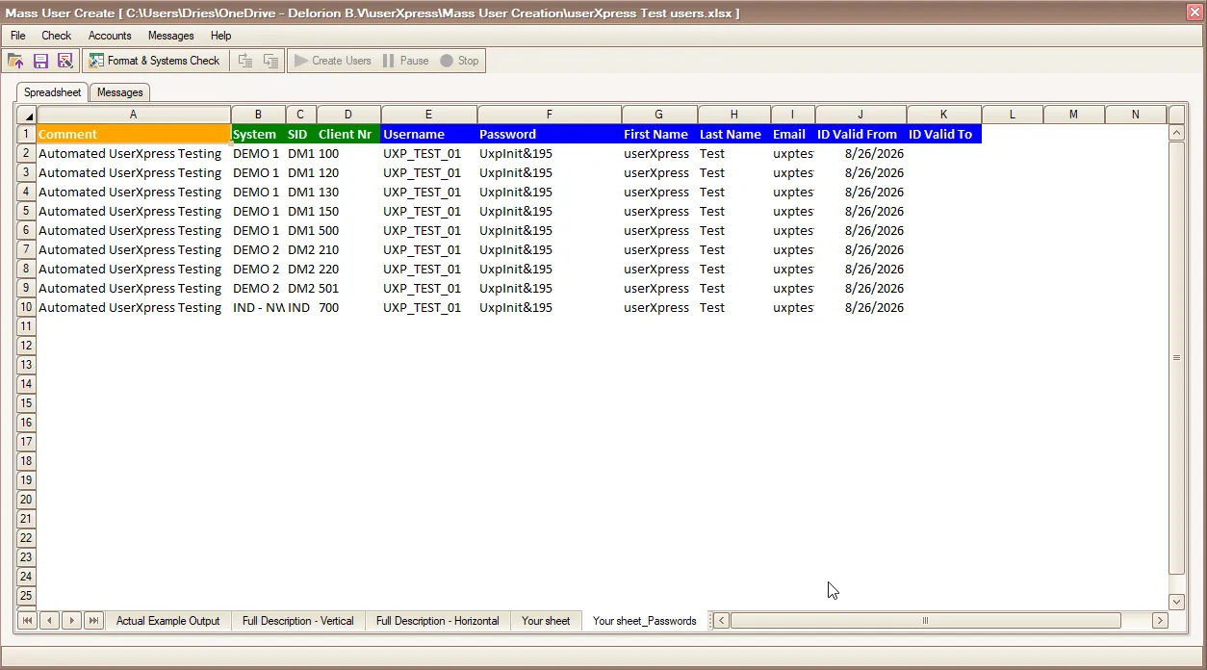Click client number 700 cell
This screenshot has width=1207, height=670.
348,307
